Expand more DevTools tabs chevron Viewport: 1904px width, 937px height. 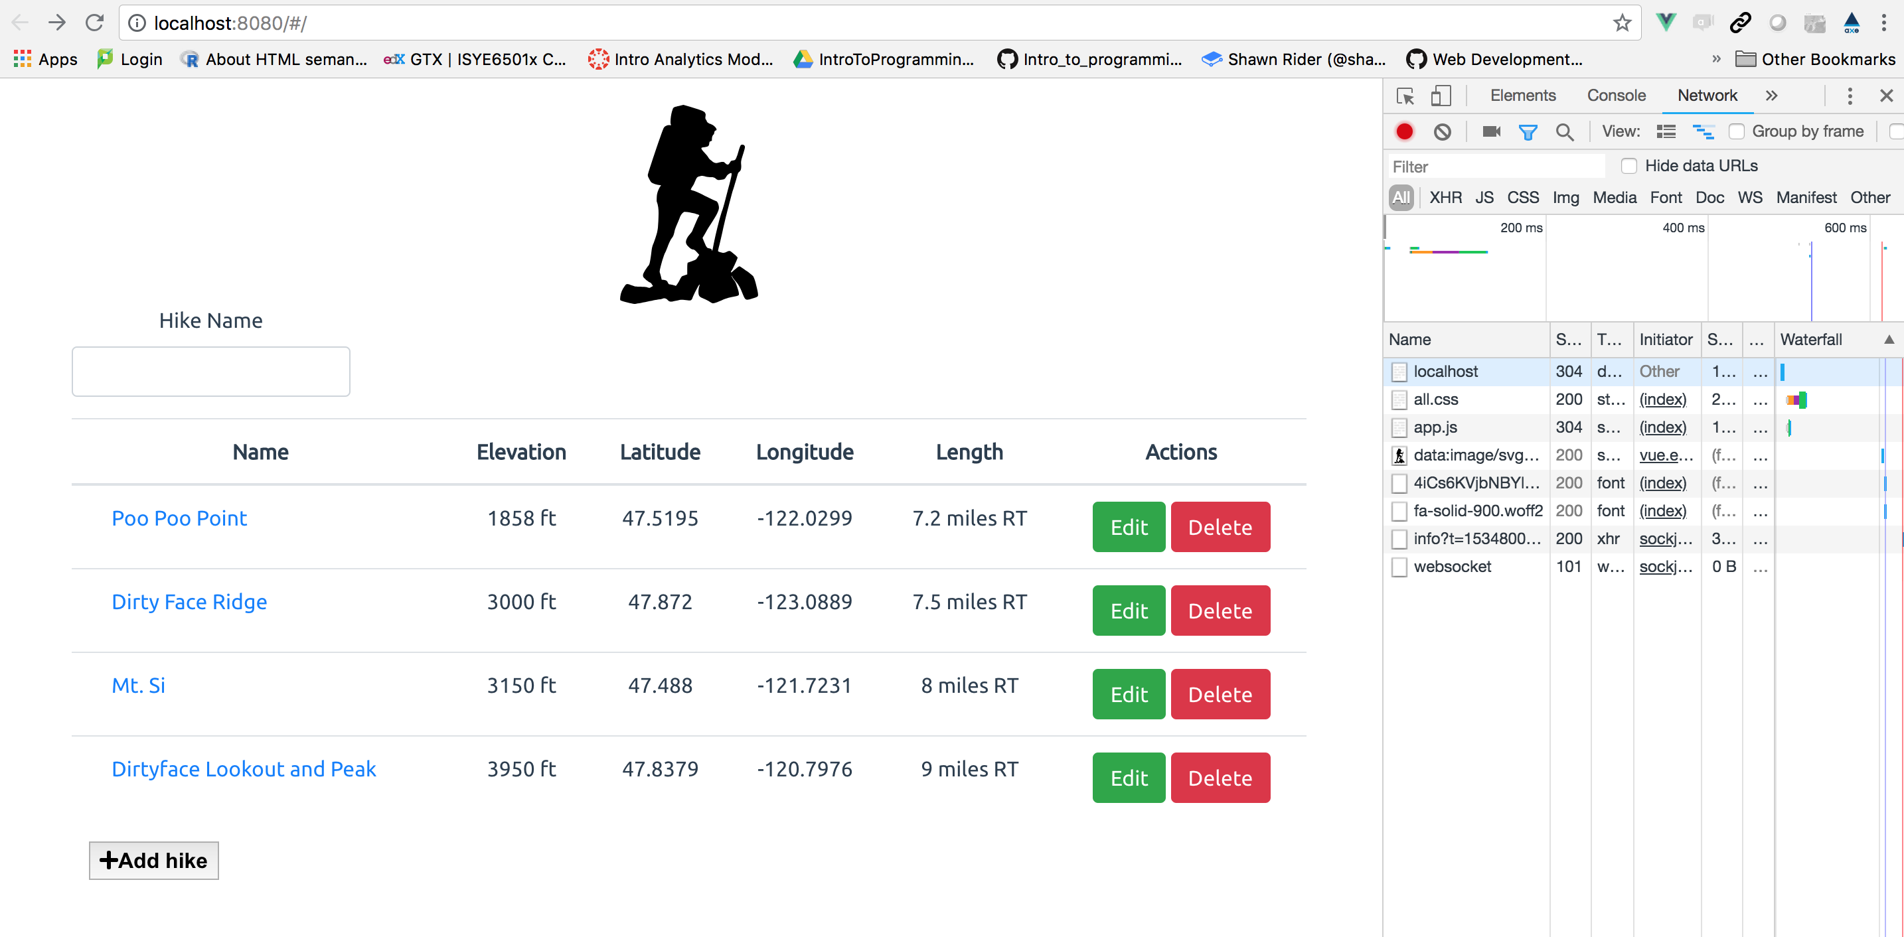(x=1771, y=96)
